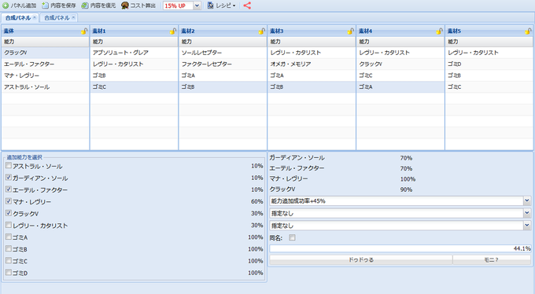The height and width of the screenshot is (294, 535).
Task: Click the 素体 column header
Action: [46, 31]
